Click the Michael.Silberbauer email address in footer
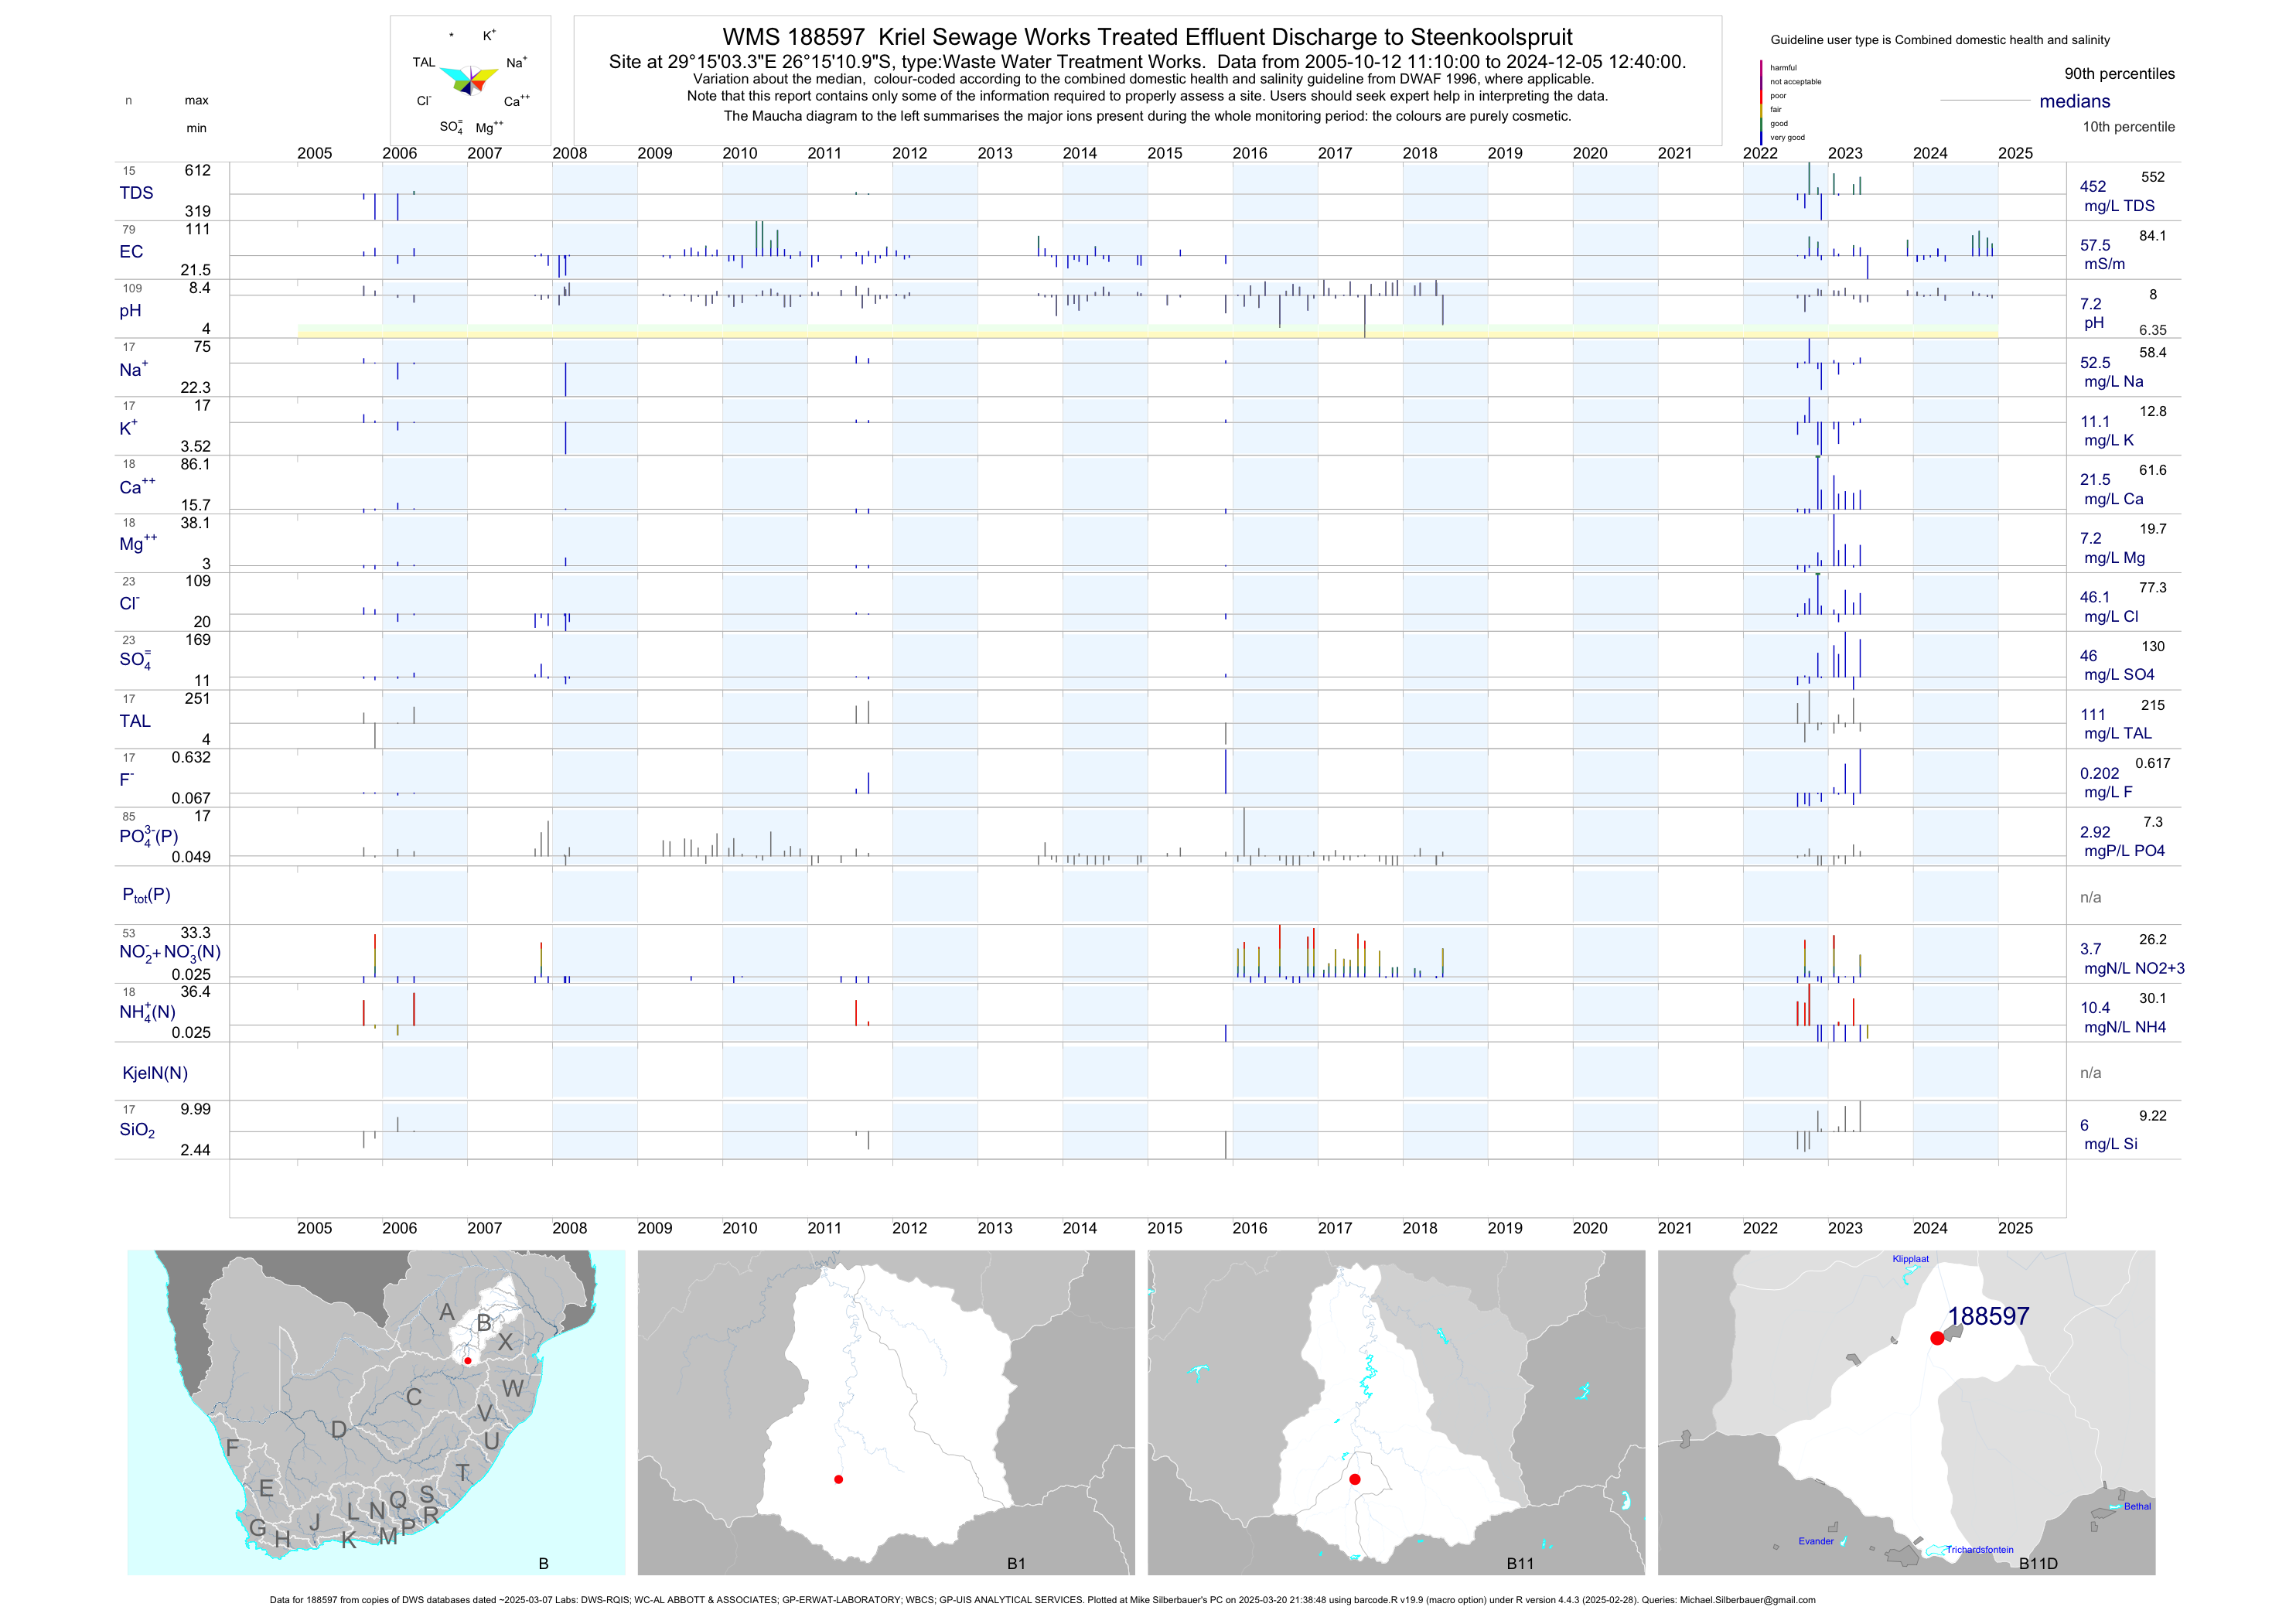2296x1624 pixels. pyautogui.click(x=1747, y=1600)
